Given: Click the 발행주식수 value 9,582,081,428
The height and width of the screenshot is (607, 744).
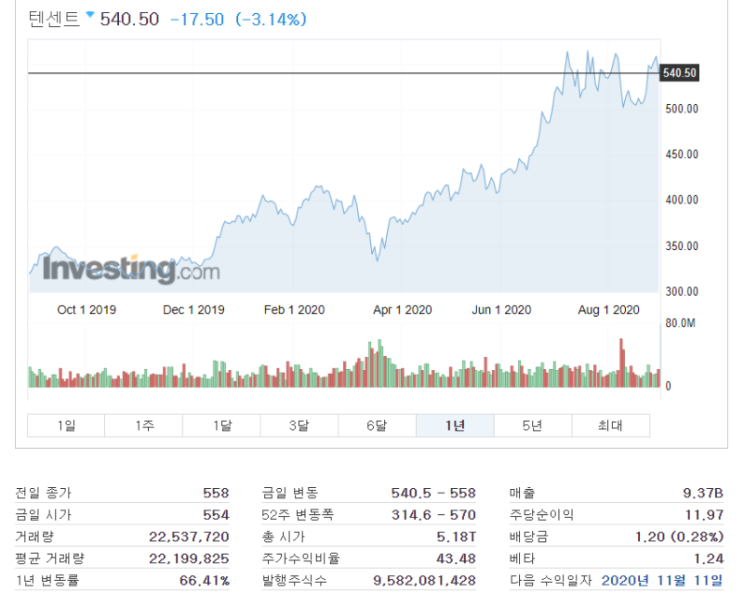Looking at the screenshot, I should [424, 580].
